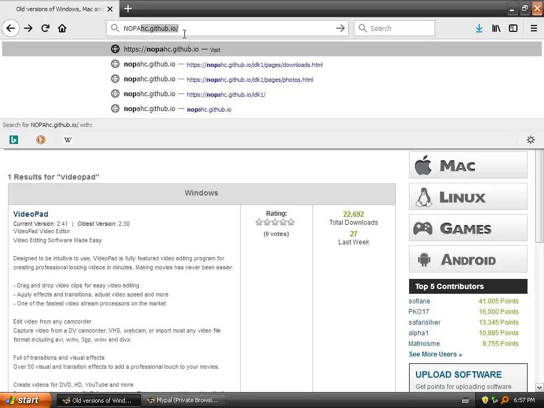Search with the Bing engine icon

pyautogui.click(x=14, y=140)
